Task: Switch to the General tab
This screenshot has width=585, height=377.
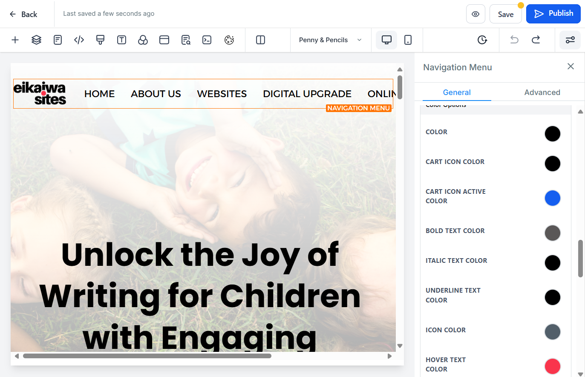Action: pos(457,92)
